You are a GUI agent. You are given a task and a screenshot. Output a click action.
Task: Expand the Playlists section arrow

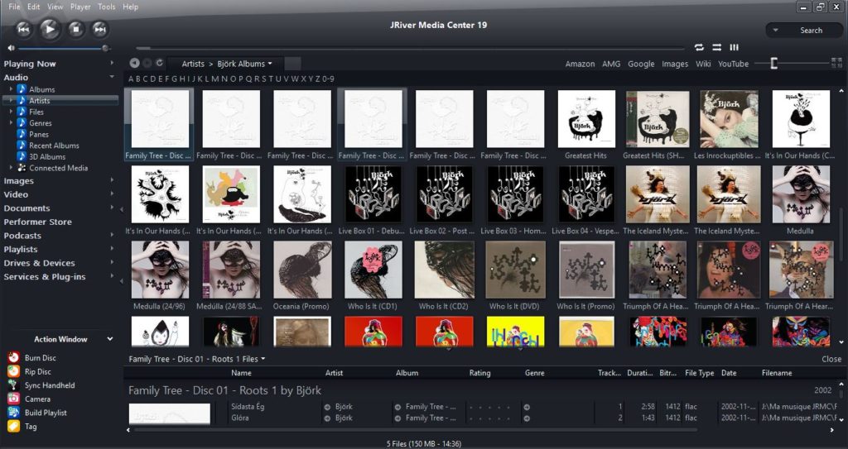[x=112, y=249]
